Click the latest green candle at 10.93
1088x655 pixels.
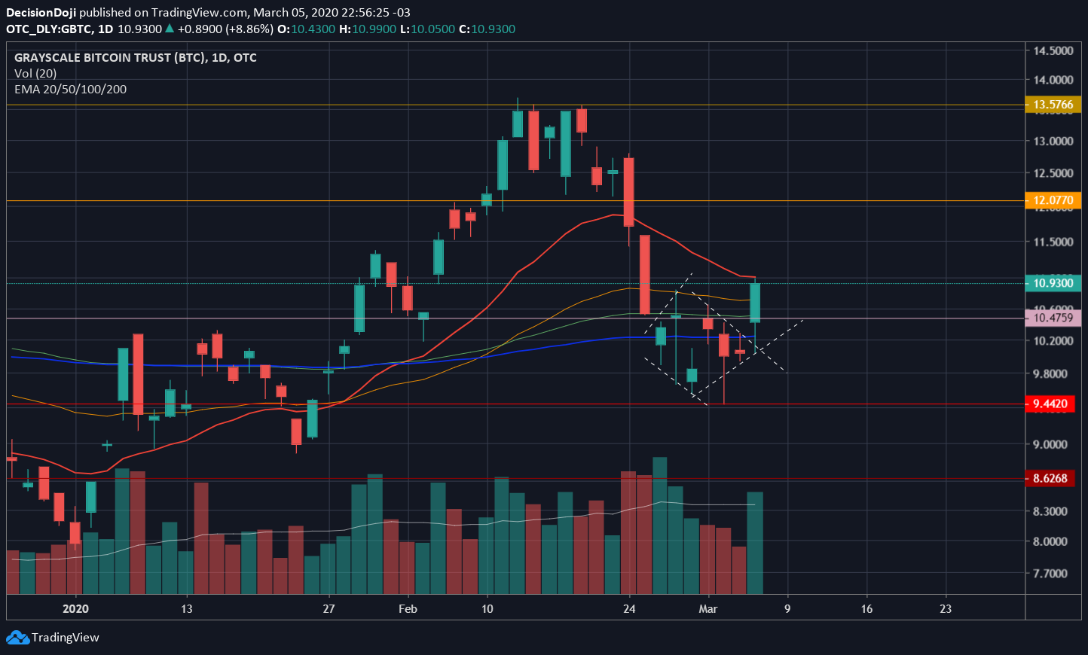click(x=755, y=303)
